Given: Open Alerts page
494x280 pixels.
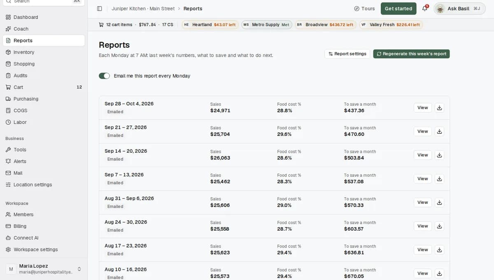Looking at the screenshot, I should pyautogui.click(x=44, y=161).
